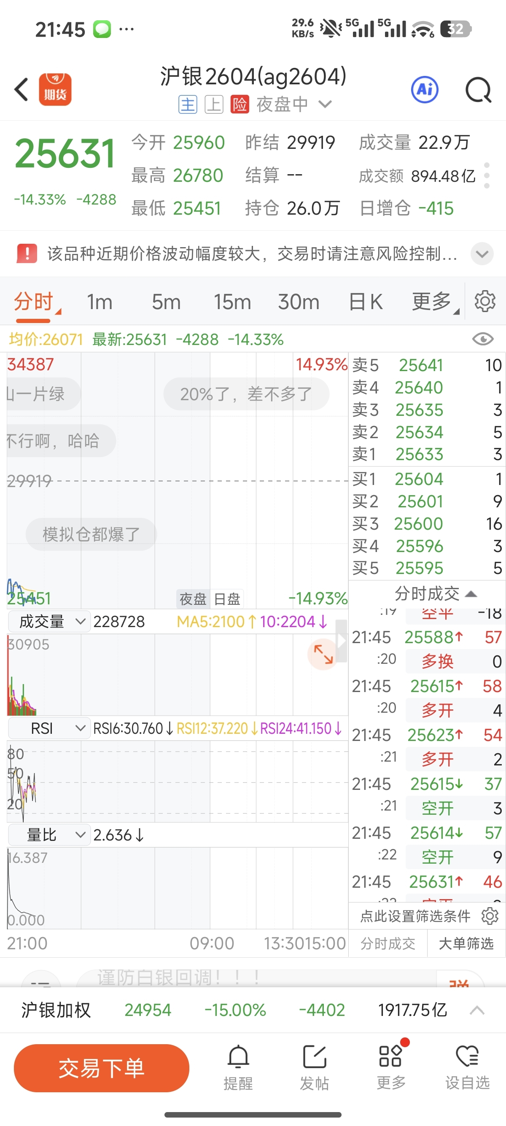Tap the search magnifier icon
The image size is (506, 1126).
[x=479, y=89]
